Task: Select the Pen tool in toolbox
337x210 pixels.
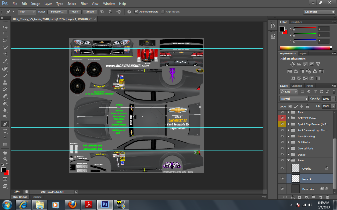Action: click(x=5, y=124)
